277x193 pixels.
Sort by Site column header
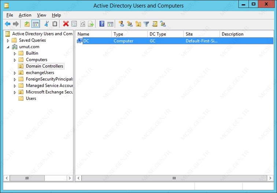coord(202,34)
